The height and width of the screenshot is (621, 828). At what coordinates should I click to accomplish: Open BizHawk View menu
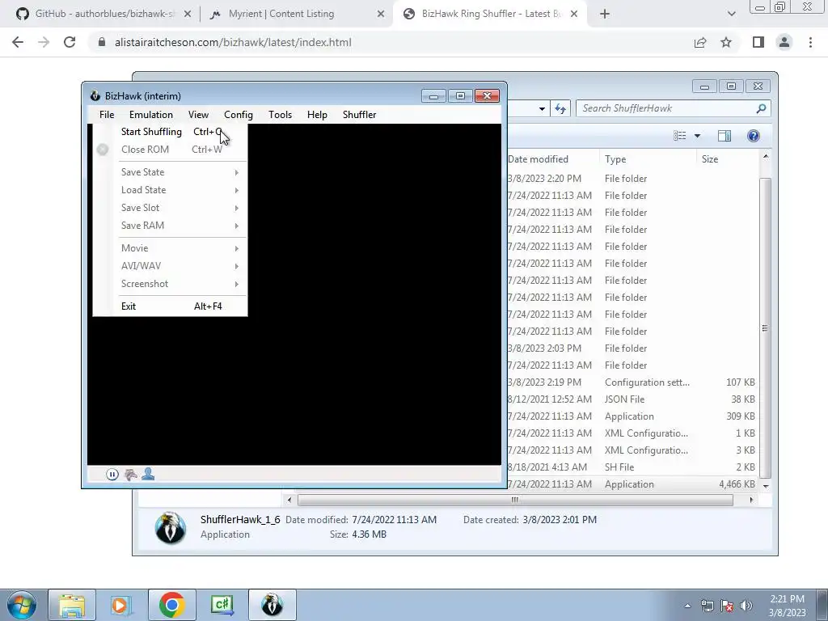pyautogui.click(x=199, y=115)
